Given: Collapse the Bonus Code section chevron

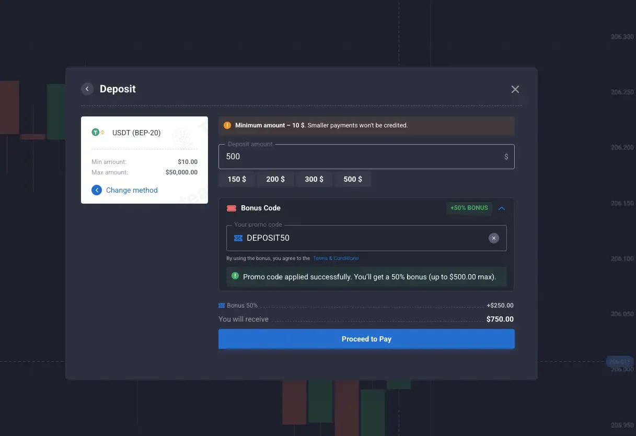Looking at the screenshot, I should coord(502,208).
